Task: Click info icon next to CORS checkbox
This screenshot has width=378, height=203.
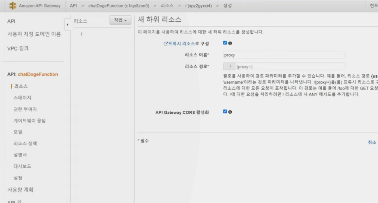Action: [230, 112]
